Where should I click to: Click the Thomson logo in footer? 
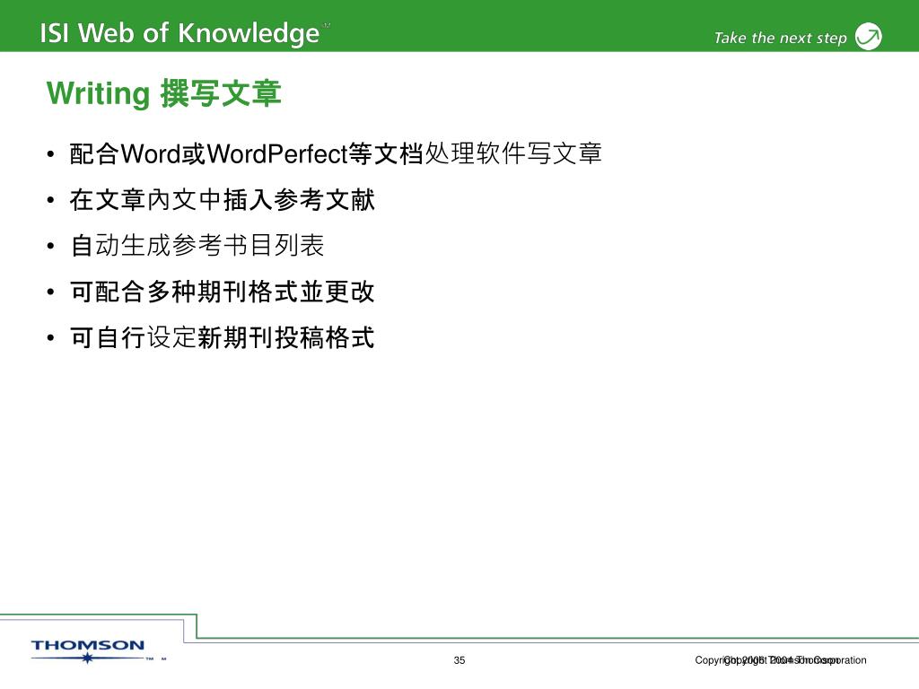coord(88,651)
